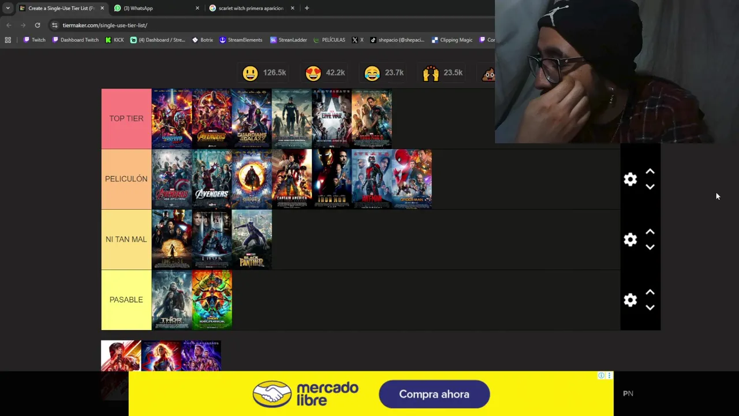Click the heart-eyes reaction emoji
This screenshot has height=416, width=739.
click(x=313, y=73)
